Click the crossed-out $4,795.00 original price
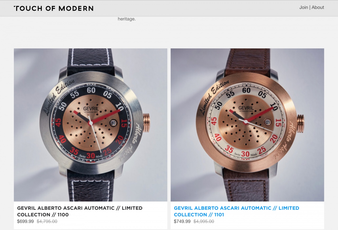Screen dimensions: 338x230 [x=47, y=222]
